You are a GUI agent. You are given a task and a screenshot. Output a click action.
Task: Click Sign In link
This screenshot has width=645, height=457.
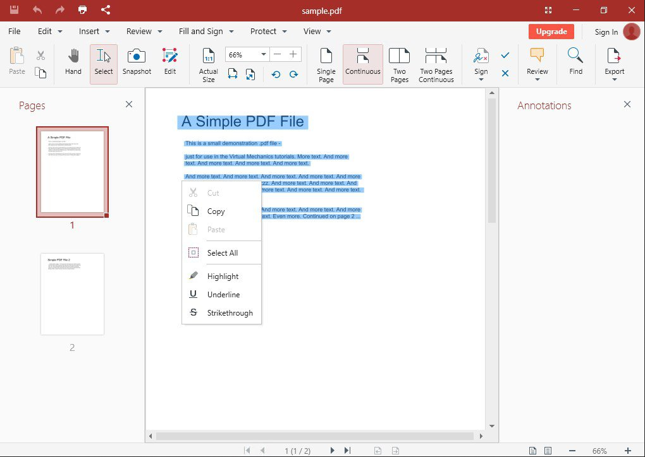[x=606, y=32]
